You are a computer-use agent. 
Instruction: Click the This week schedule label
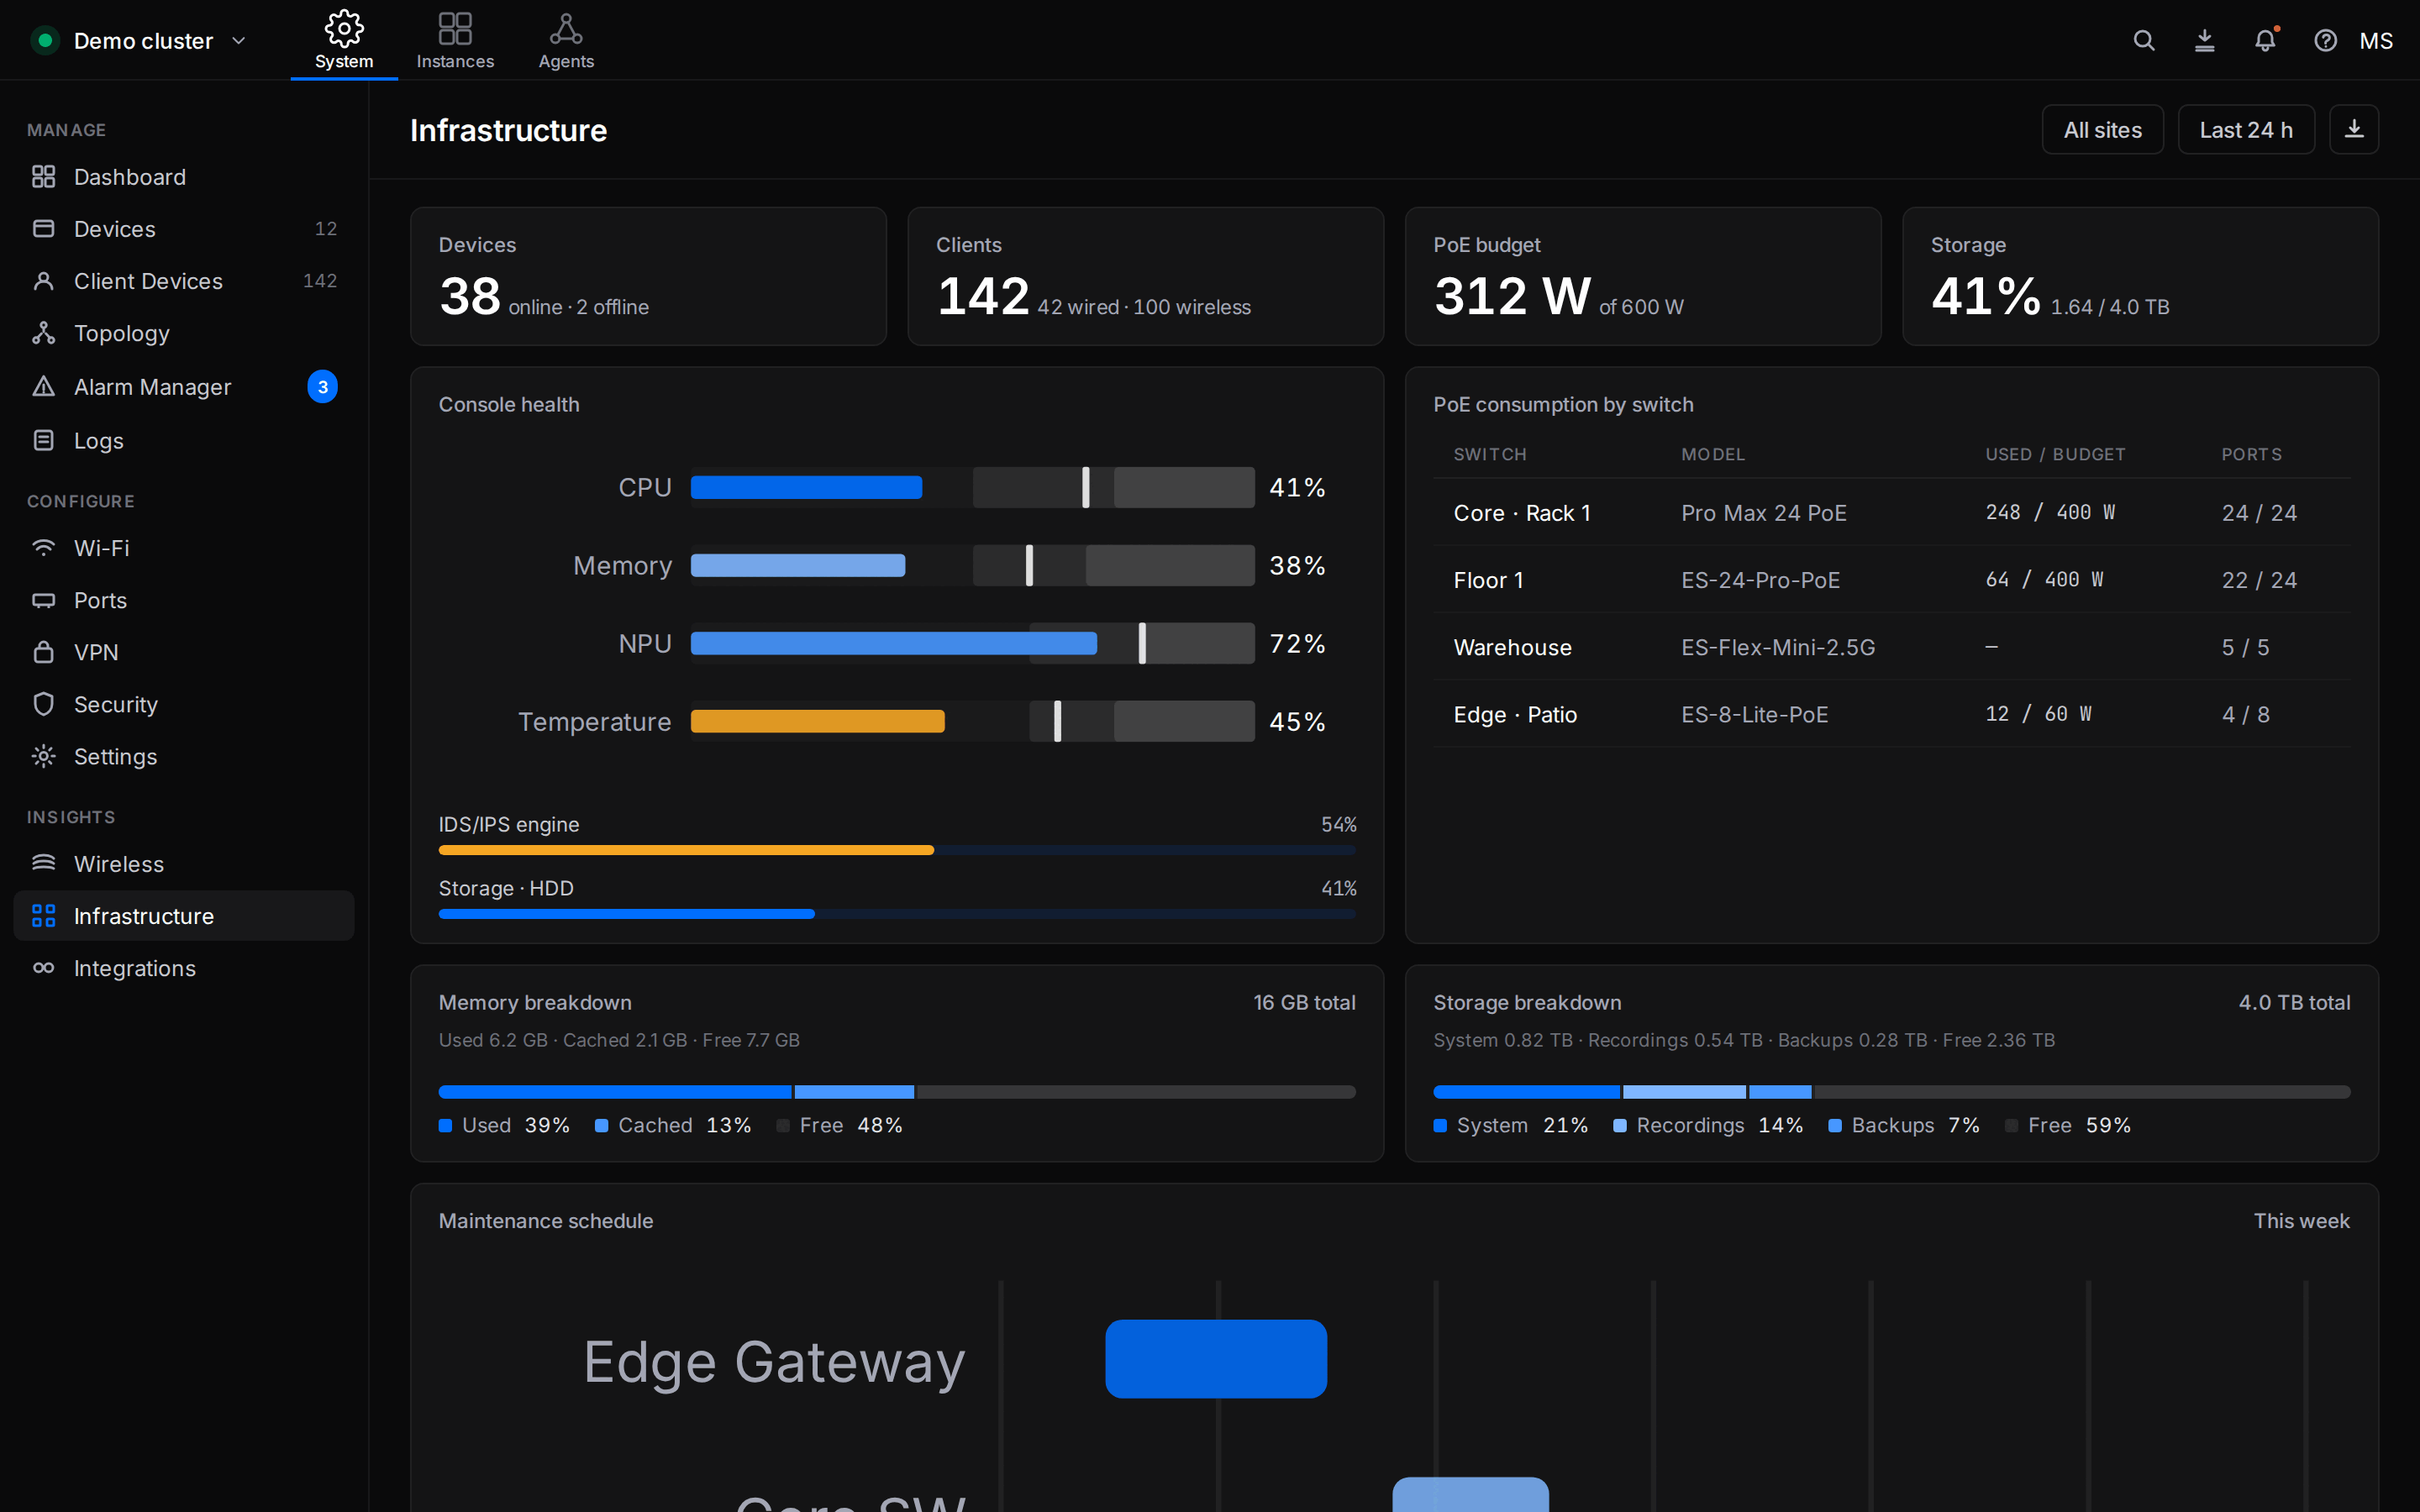tap(2301, 1221)
